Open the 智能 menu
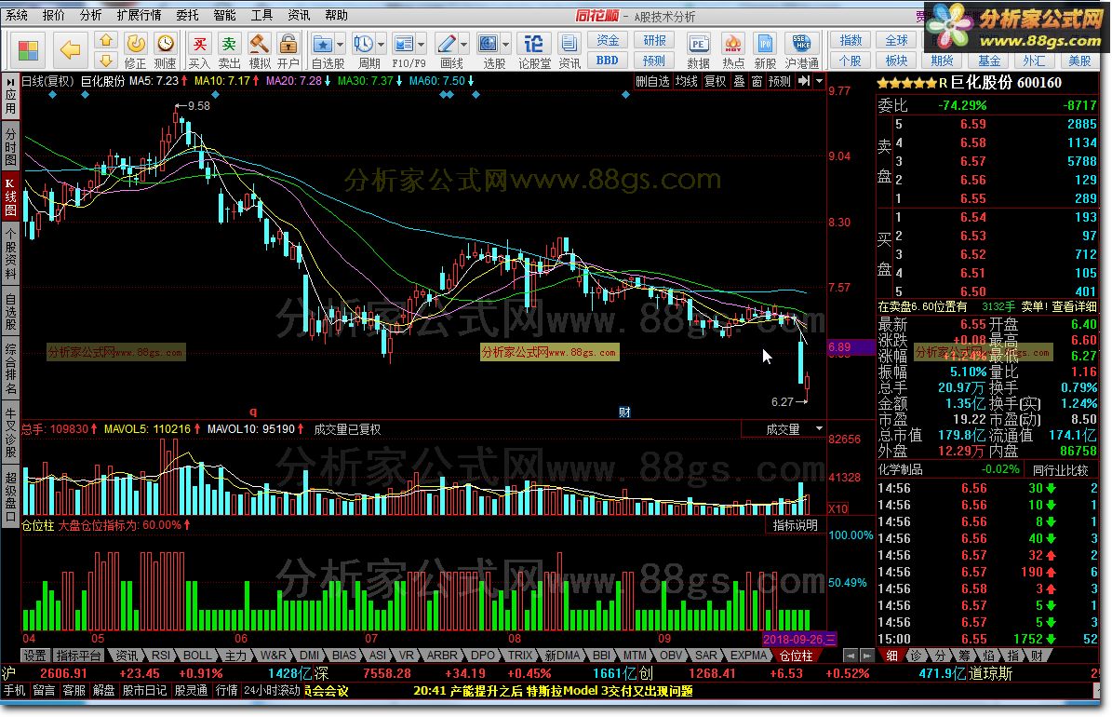Image resolution: width=1112 pixels, height=717 pixels. [225, 15]
